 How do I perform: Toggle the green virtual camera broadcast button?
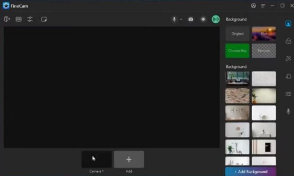click(215, 19)
